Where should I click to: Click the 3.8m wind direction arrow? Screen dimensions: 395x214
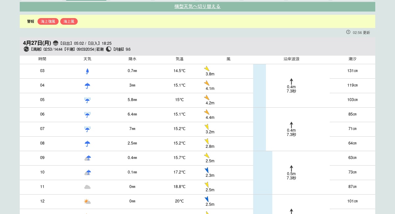click(207, 68)
